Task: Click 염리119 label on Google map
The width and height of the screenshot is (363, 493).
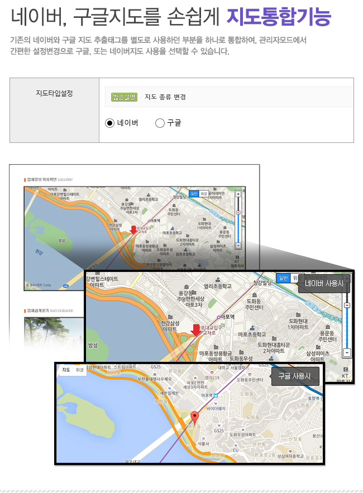Action: (x=212, y=377)
